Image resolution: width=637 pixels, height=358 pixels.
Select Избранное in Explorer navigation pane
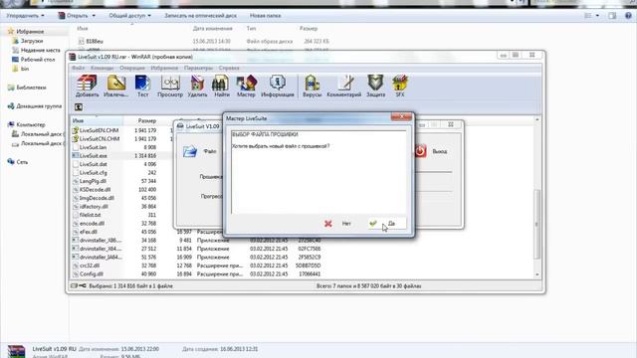[30, 32]
